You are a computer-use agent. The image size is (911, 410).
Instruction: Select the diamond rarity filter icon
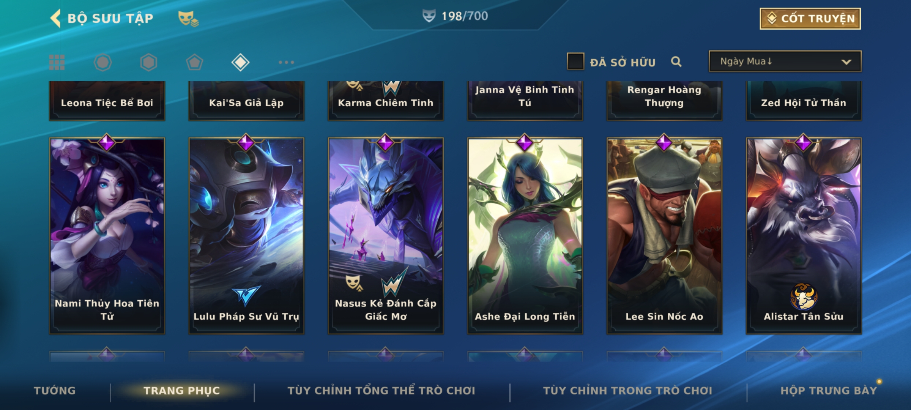[240, 62]
